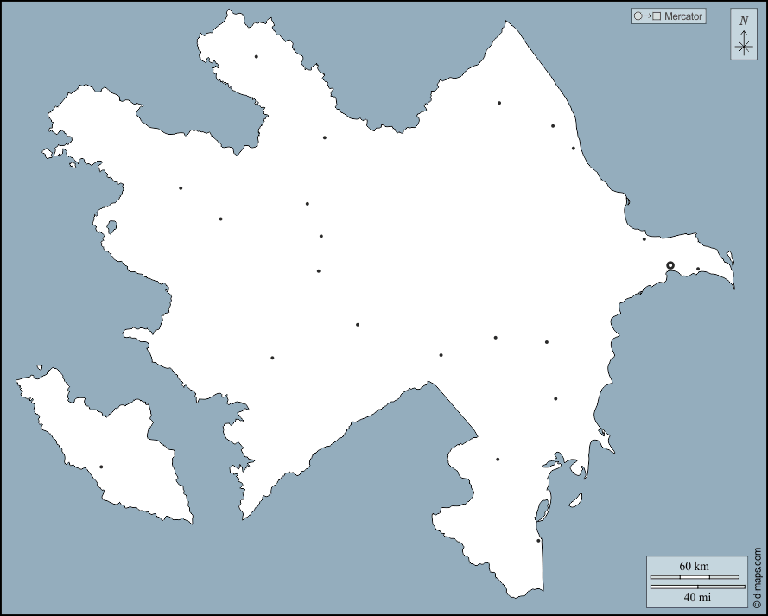Click the narrow coastal lagoon near the southernmost dot

[x=543, y=510]
